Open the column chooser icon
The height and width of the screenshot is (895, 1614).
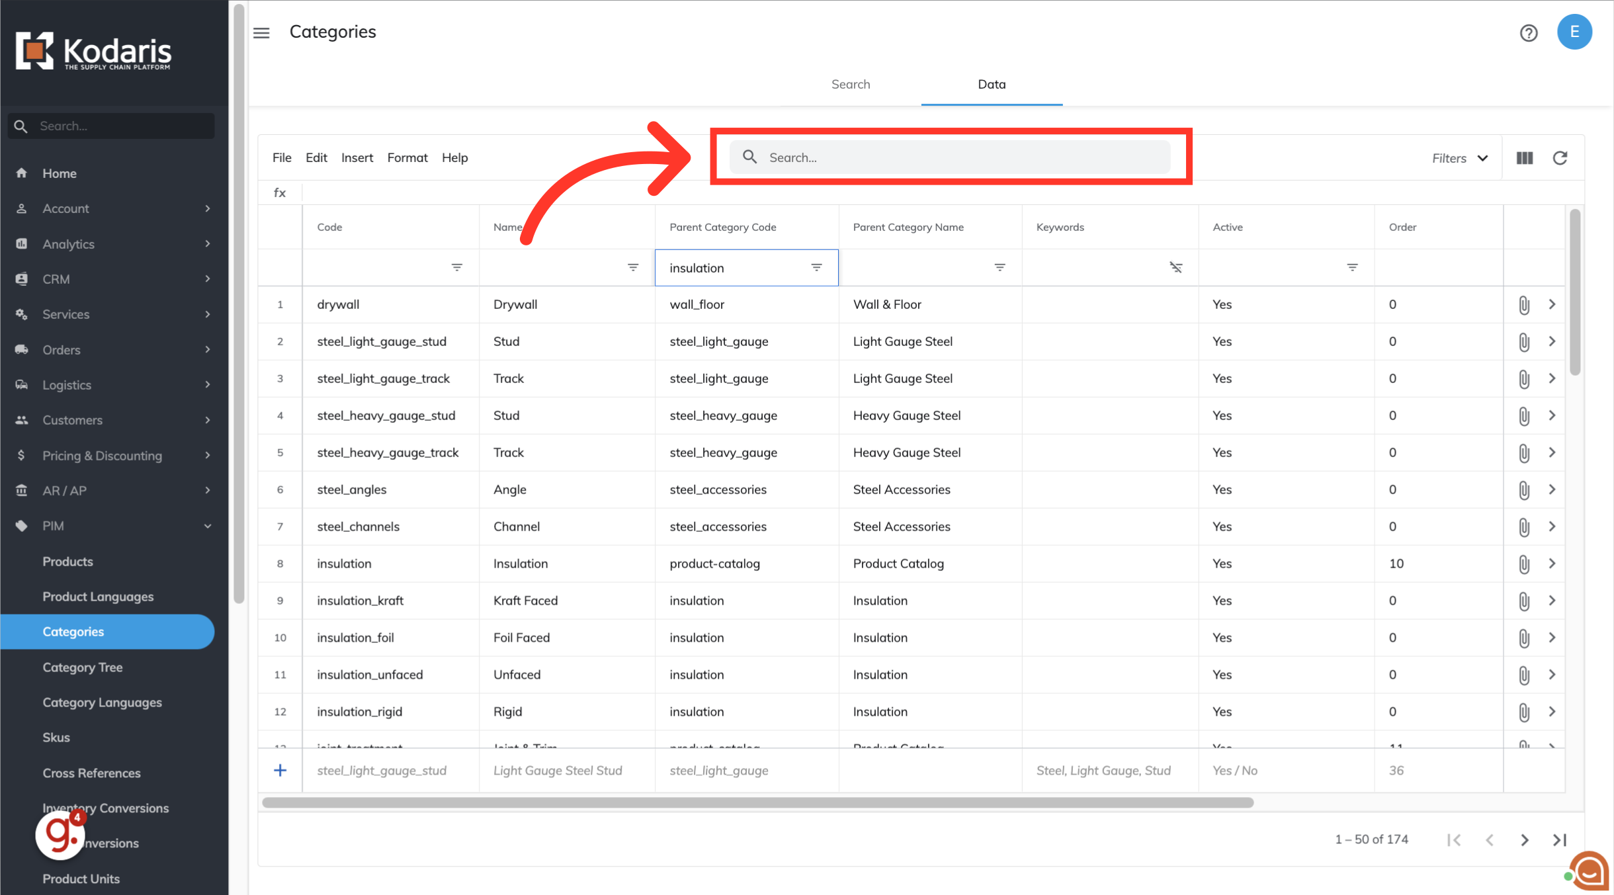coord(1524,158)
